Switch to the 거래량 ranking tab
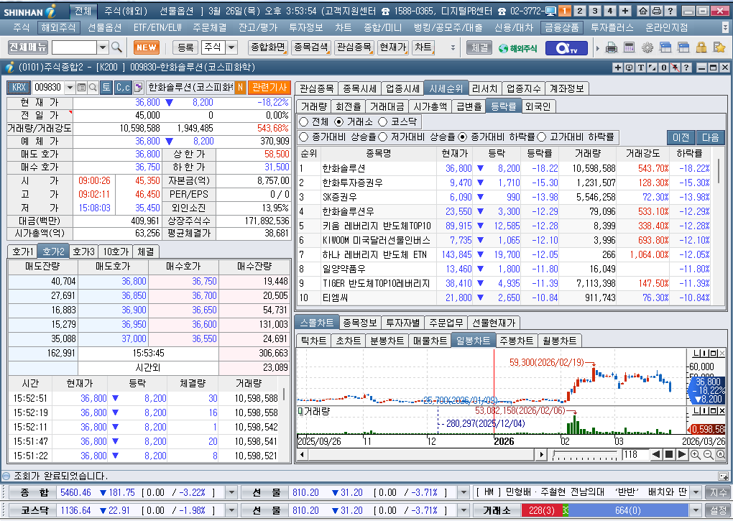The height and width of the screenshot is (521, 733). [313, 106]
